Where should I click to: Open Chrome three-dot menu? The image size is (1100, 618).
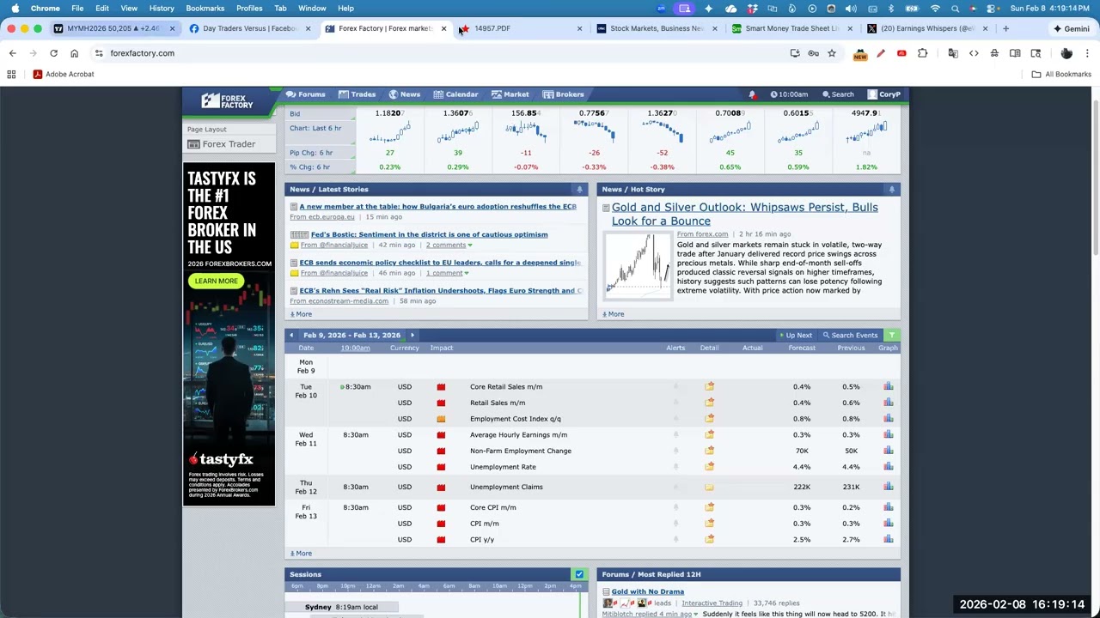(1089, 53)
